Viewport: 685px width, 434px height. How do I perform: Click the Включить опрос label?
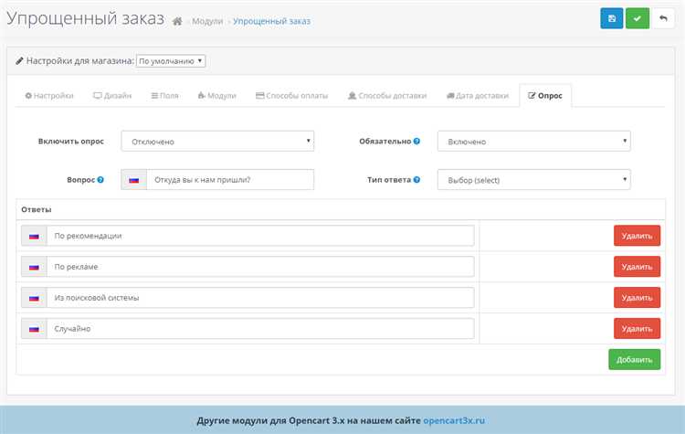pos(70,142)
